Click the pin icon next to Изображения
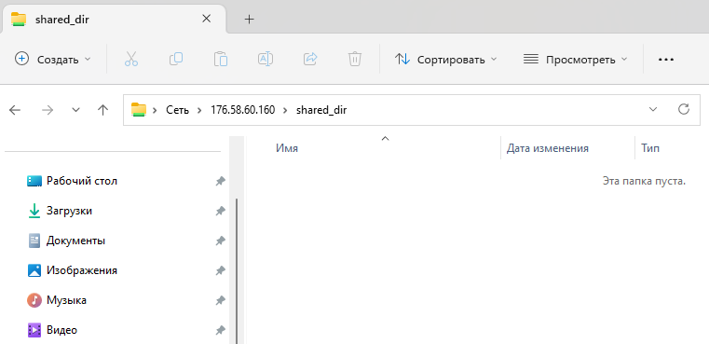This screenshot has width=709, height=344. click(x=220, y=270)
